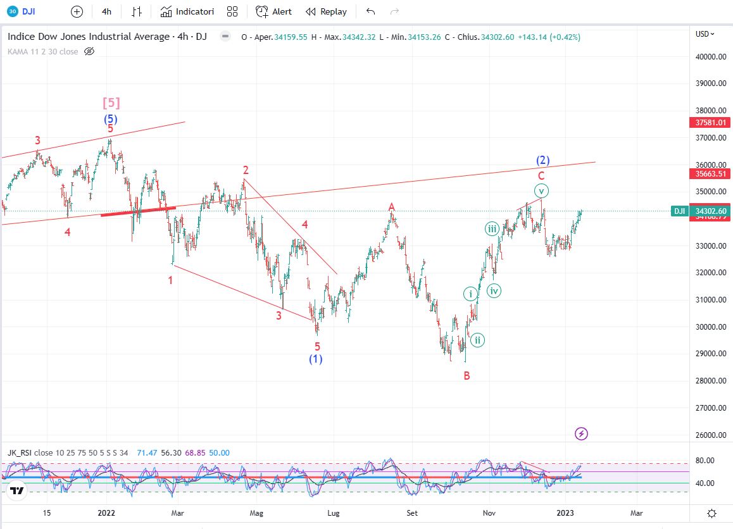Image resolution: width=733 pixels, height=529 pixels.
Task: Click the TradingView logo in the chart corner
Action: pos(17,490)
